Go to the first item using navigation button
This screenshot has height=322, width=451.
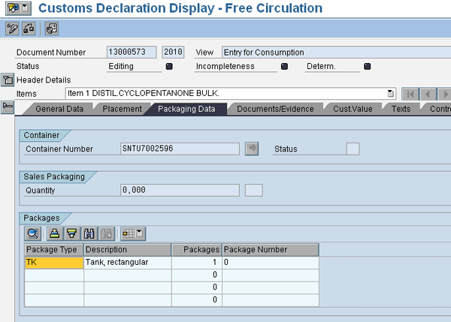tap(410, 94)
